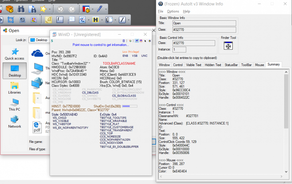Screen dimensions: 292x184
Task: Select the dashed-box text selection tool
Action: click(22, 20)
